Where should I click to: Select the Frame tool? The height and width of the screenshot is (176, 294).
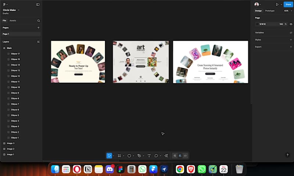119,155
